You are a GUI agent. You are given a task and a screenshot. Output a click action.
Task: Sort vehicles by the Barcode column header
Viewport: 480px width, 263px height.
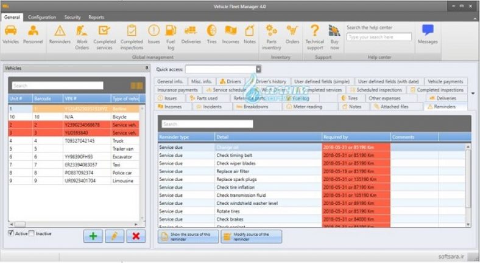pyautogui.click(x=48, y=98)
